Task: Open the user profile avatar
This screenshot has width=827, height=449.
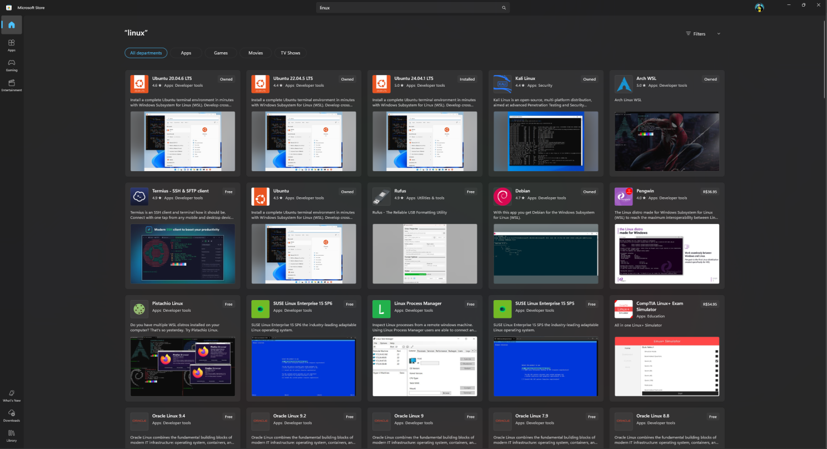Action: (x=759, y=7)
